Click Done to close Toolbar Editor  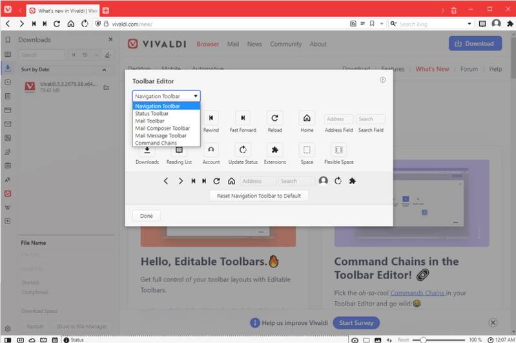[147, 216]
